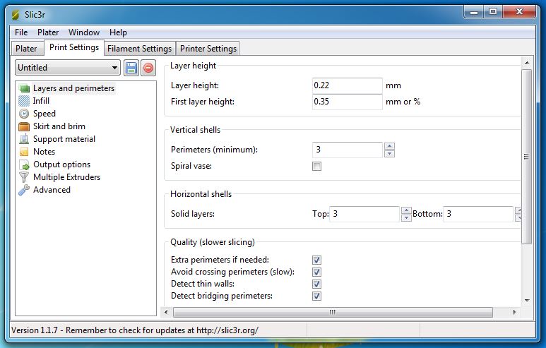
Task: Click the Notes yellow note icon
Action: coord(24,152)
